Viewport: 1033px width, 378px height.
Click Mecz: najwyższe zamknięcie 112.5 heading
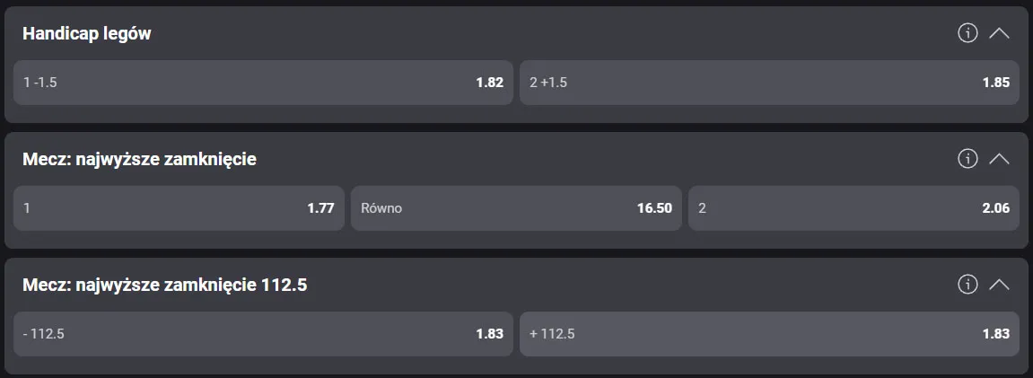click(x=165, y=285)
